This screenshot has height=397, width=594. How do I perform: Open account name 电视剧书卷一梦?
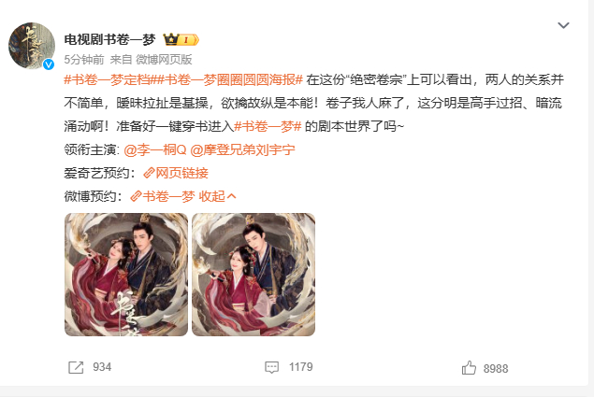point(109,39)
